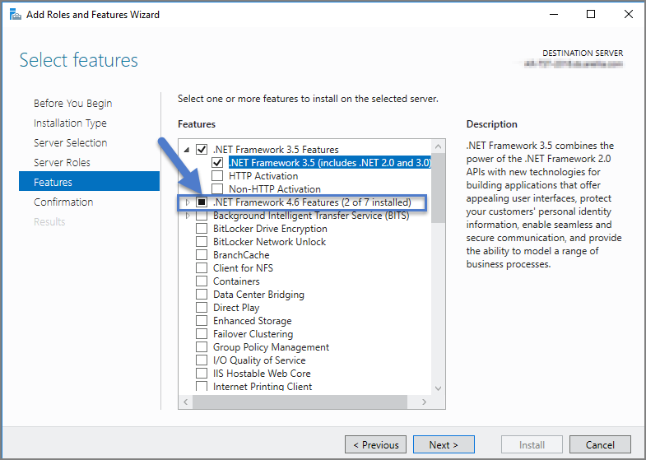Select the Direct Play label

[236, 307]
